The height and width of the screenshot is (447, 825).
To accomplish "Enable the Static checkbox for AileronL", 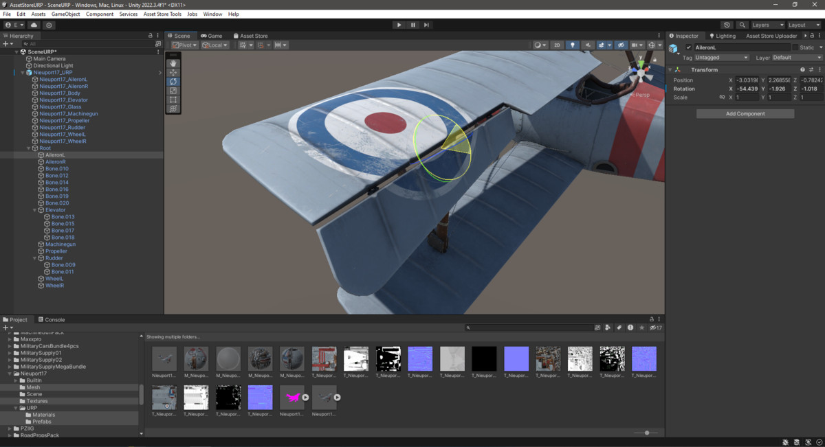I will click(795, 47).
